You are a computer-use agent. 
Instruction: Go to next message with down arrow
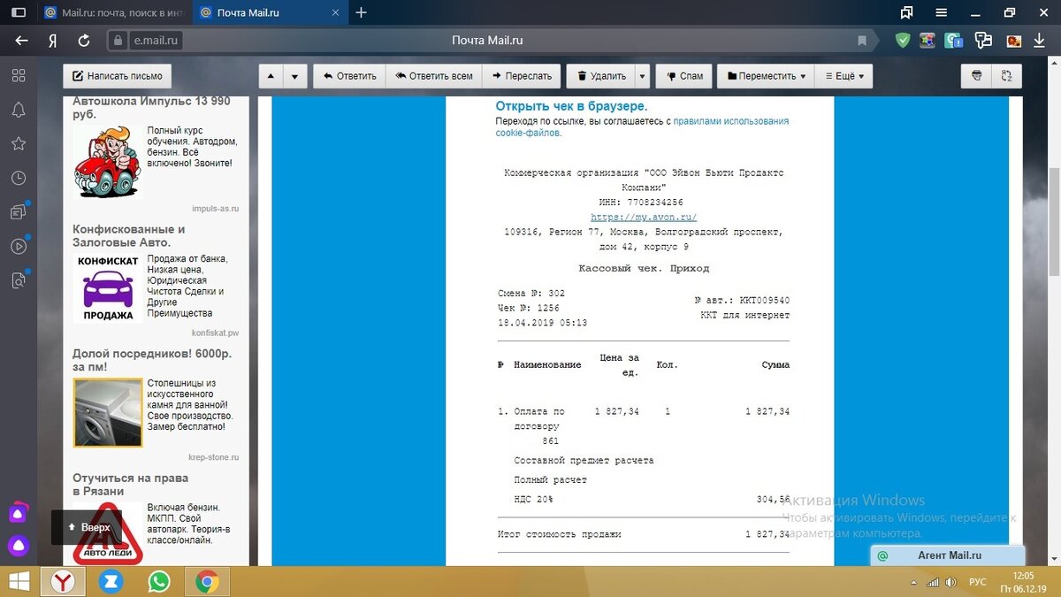(295, 76)
